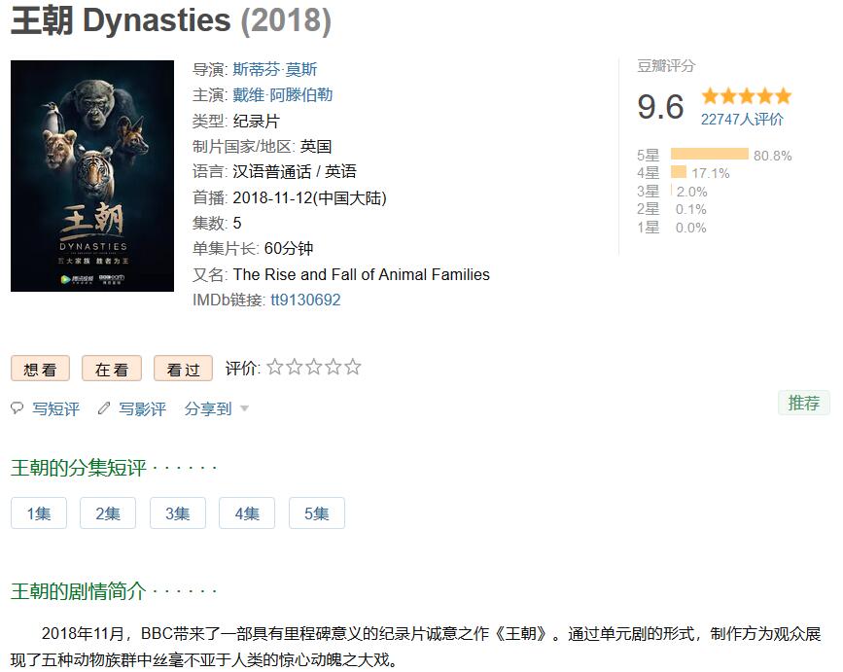Click the 0.0% one-star percentage
The image size is (843, 672).
coord(691,228)
